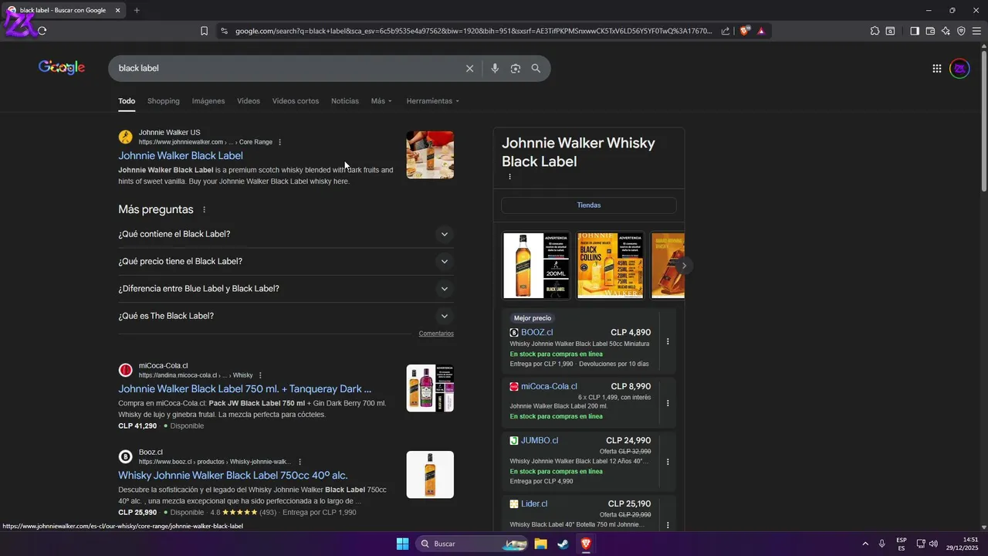Click the browser address bar URL
This screenshot has height=556, width=988.
473,31
